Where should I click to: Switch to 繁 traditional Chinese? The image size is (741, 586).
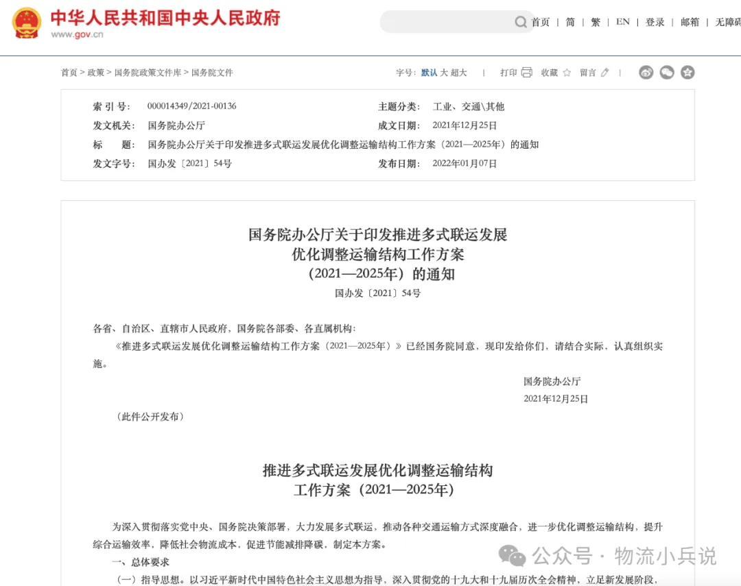coord(596,22)
